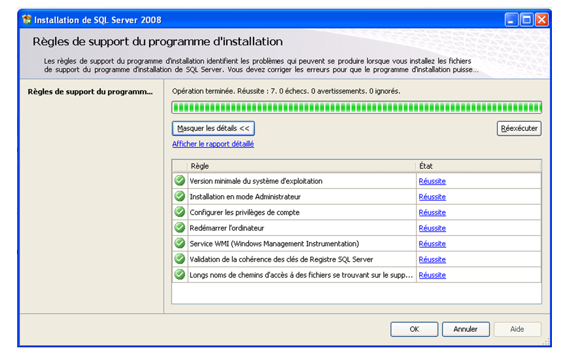Open Réussite link for Version minimale du système
Image resolution: width=561 pixels, height=357 pixels.
[432, 181]
